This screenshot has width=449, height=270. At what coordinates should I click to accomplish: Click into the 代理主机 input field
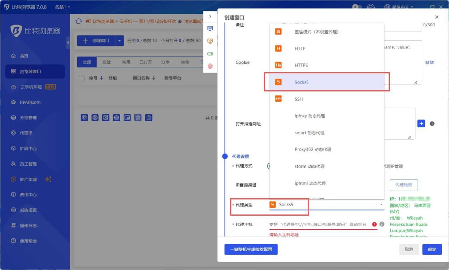[x=318, y=224]
